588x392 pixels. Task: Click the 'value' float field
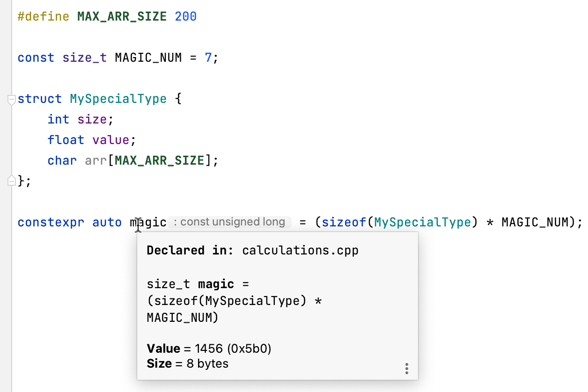point(111,140)
